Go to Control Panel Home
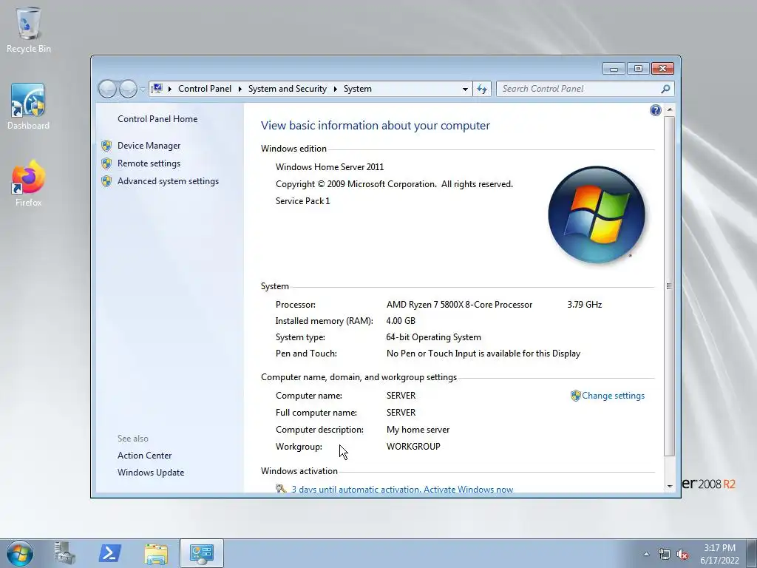This screenshot has width=757, height=568. coord(157,119)
